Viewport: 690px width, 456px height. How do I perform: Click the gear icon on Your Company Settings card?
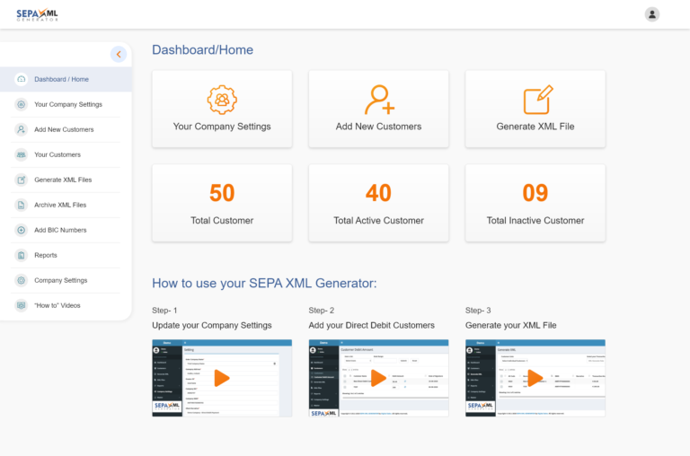click(x=221, y=99)
